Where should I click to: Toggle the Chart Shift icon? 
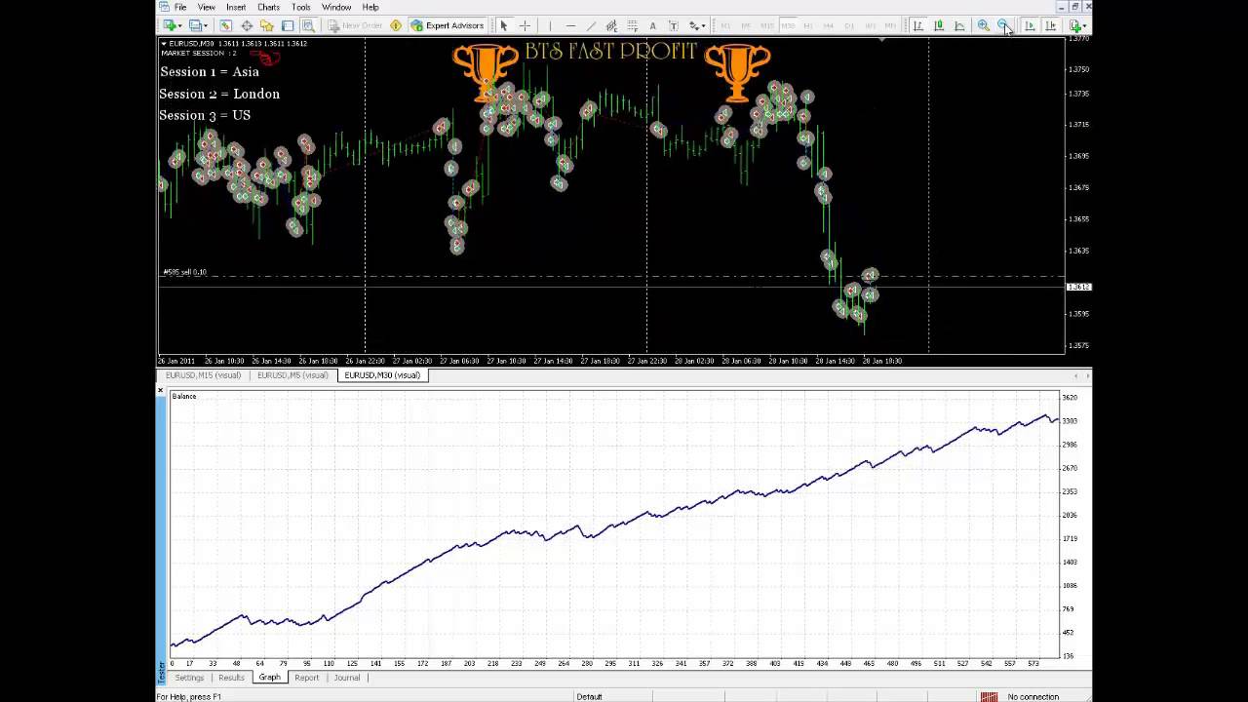(x=1050, y=25)
